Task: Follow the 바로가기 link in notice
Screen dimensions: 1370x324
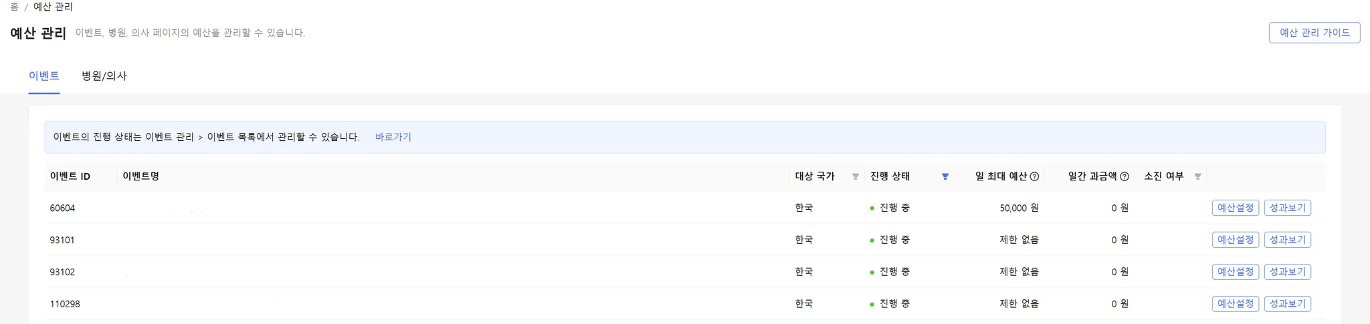Action: point(393,137)
